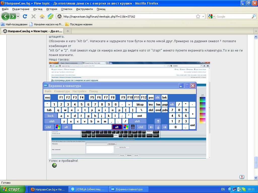Click the stop loading X icon
This screenshot has height=193, width=258.
point(34,16)
